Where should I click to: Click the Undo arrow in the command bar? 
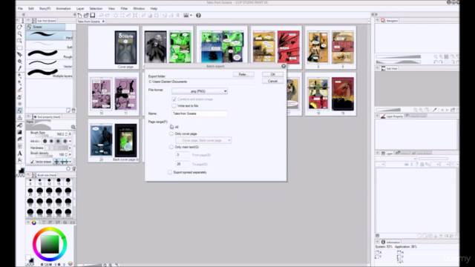pos(101,16)
